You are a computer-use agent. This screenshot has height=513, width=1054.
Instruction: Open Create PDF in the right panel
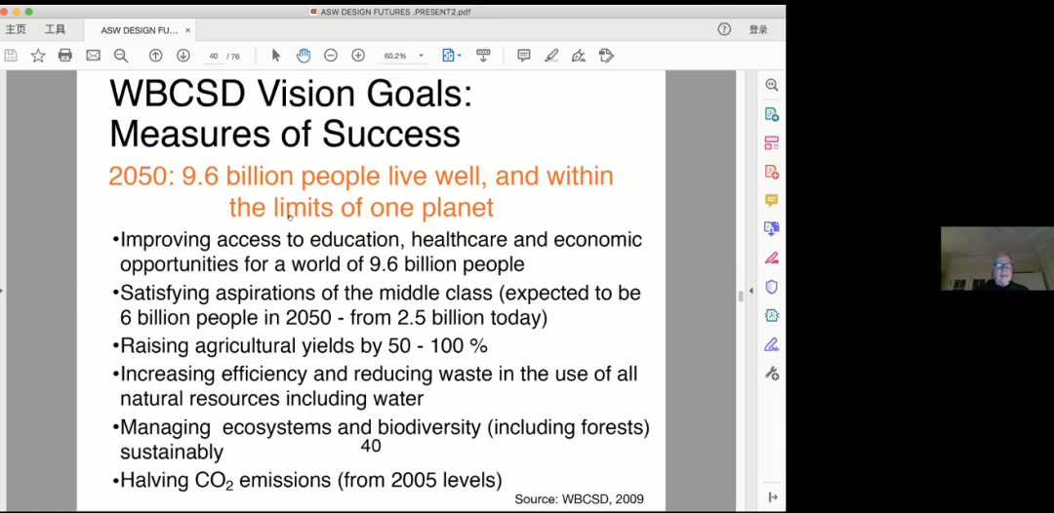pyautogui.click(x=772, y=172)
